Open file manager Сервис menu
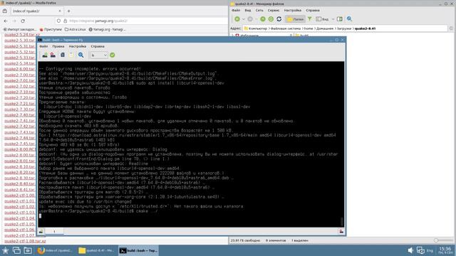Viewport: 456px width, 256px height. pos(274,10)
